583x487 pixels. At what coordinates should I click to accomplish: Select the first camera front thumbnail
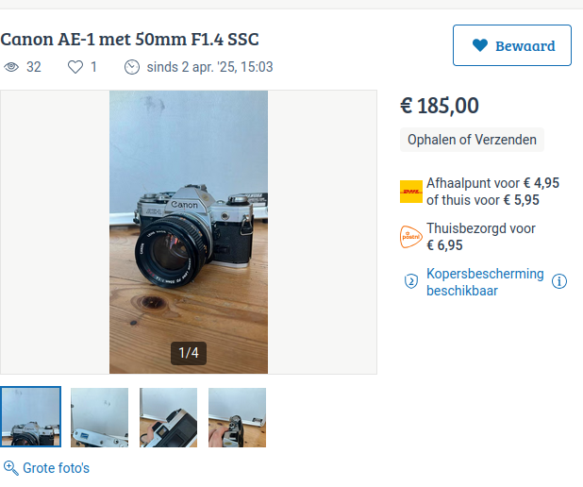tap(30, 416)
